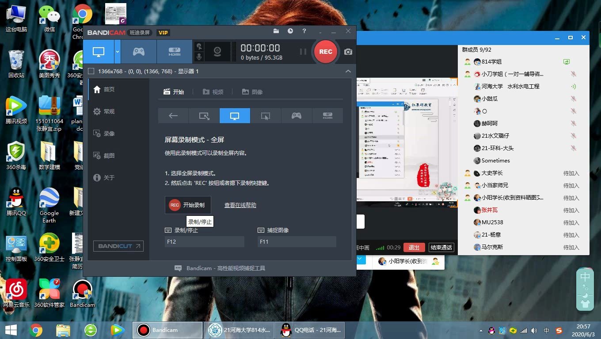Screen dimensions: 601x339
Task: Select HDMI device recording mode in top bar
Action: pyautogui.click(x=175, y=52)
